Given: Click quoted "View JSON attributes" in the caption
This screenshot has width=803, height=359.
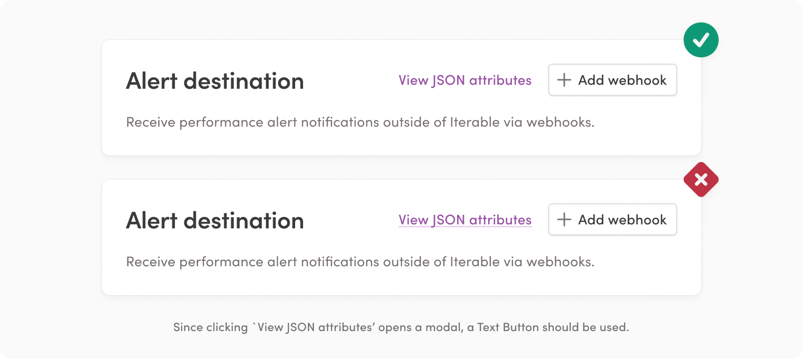Looking at the screenshot, I should coord(315,327).
